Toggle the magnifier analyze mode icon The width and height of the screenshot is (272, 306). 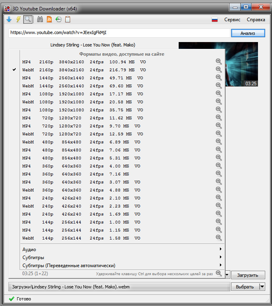click(x=28, y=19)
